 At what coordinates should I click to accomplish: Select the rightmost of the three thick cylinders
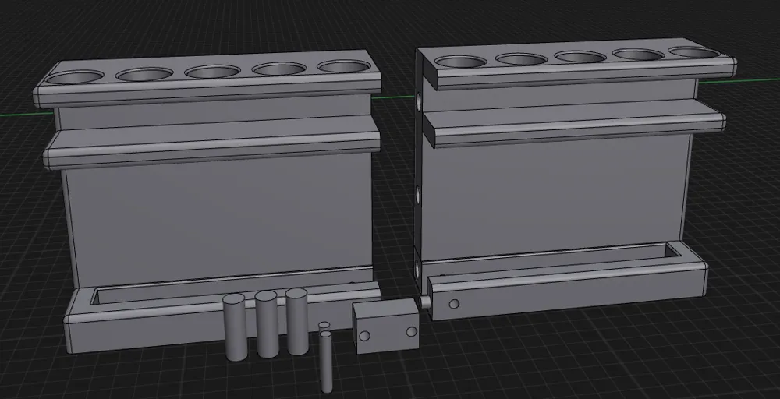(x=297, y=321)
